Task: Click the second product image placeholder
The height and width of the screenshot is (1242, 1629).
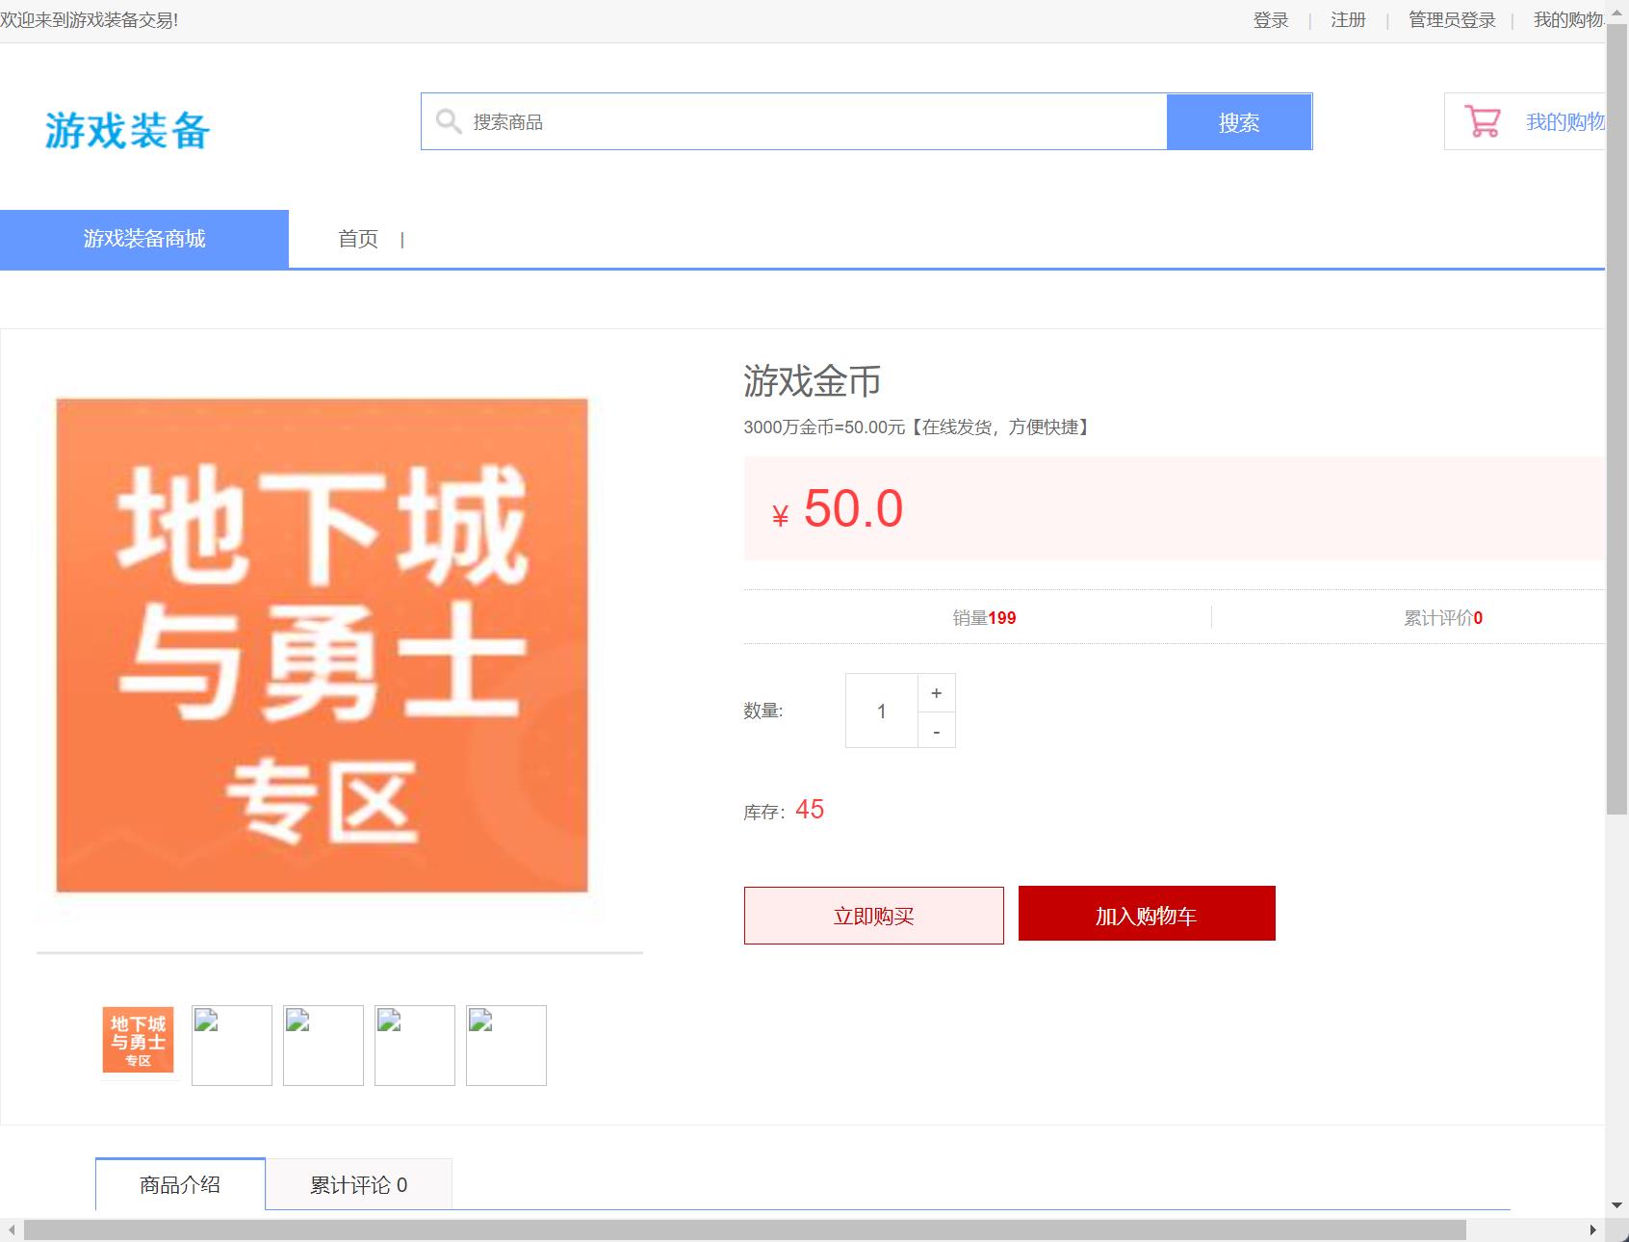Action: (231, 1046)
